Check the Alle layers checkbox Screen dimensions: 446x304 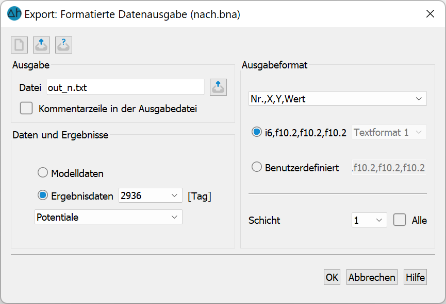[400, 220]
